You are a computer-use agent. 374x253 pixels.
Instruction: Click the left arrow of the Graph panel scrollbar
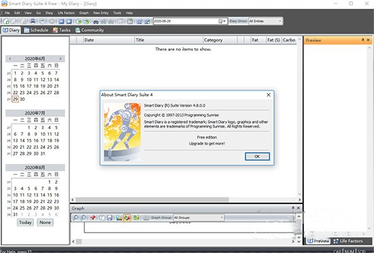click(x=73, y=241)
